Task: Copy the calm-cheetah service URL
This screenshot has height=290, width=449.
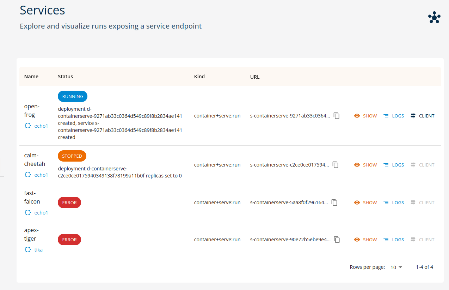Action: tap(336, 165)
